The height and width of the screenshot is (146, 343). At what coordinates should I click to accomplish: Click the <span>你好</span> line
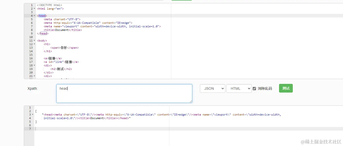click(x=64, y=48)
